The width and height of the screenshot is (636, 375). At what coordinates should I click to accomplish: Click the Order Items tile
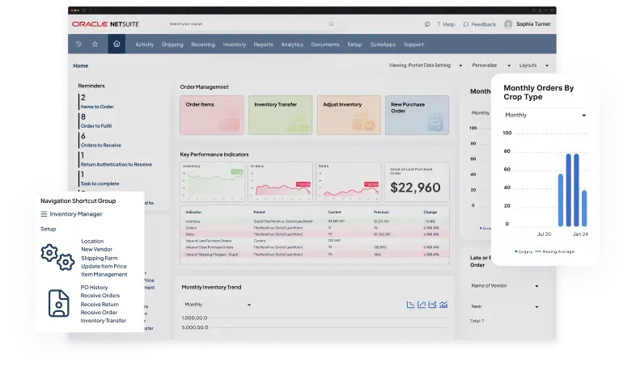[x=211, y=115]
